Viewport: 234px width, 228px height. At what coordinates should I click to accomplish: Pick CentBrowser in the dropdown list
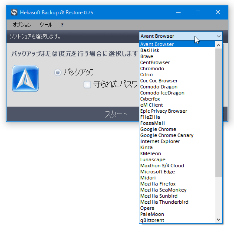(177, 62)
